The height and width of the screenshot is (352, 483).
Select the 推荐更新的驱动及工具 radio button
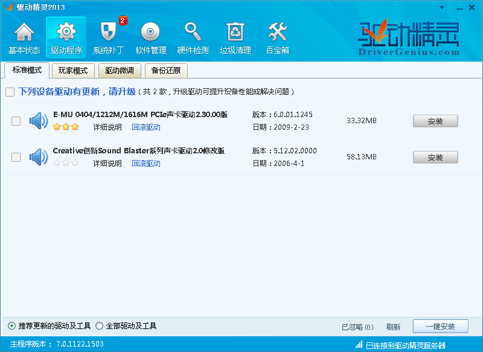pos(11,326)
